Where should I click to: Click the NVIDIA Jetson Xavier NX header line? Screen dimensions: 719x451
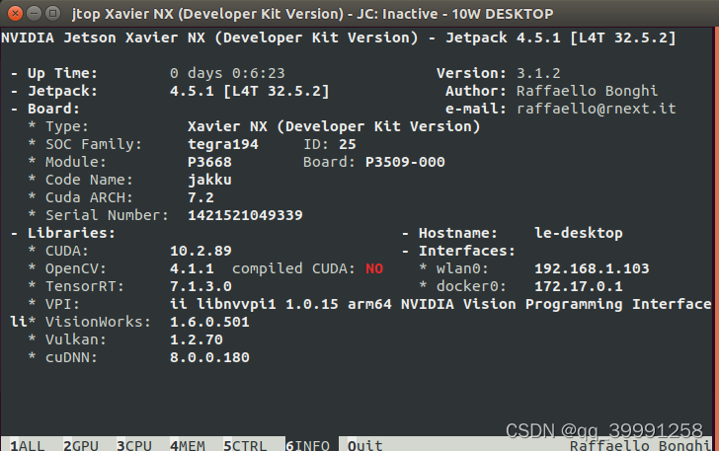[339, 38]
